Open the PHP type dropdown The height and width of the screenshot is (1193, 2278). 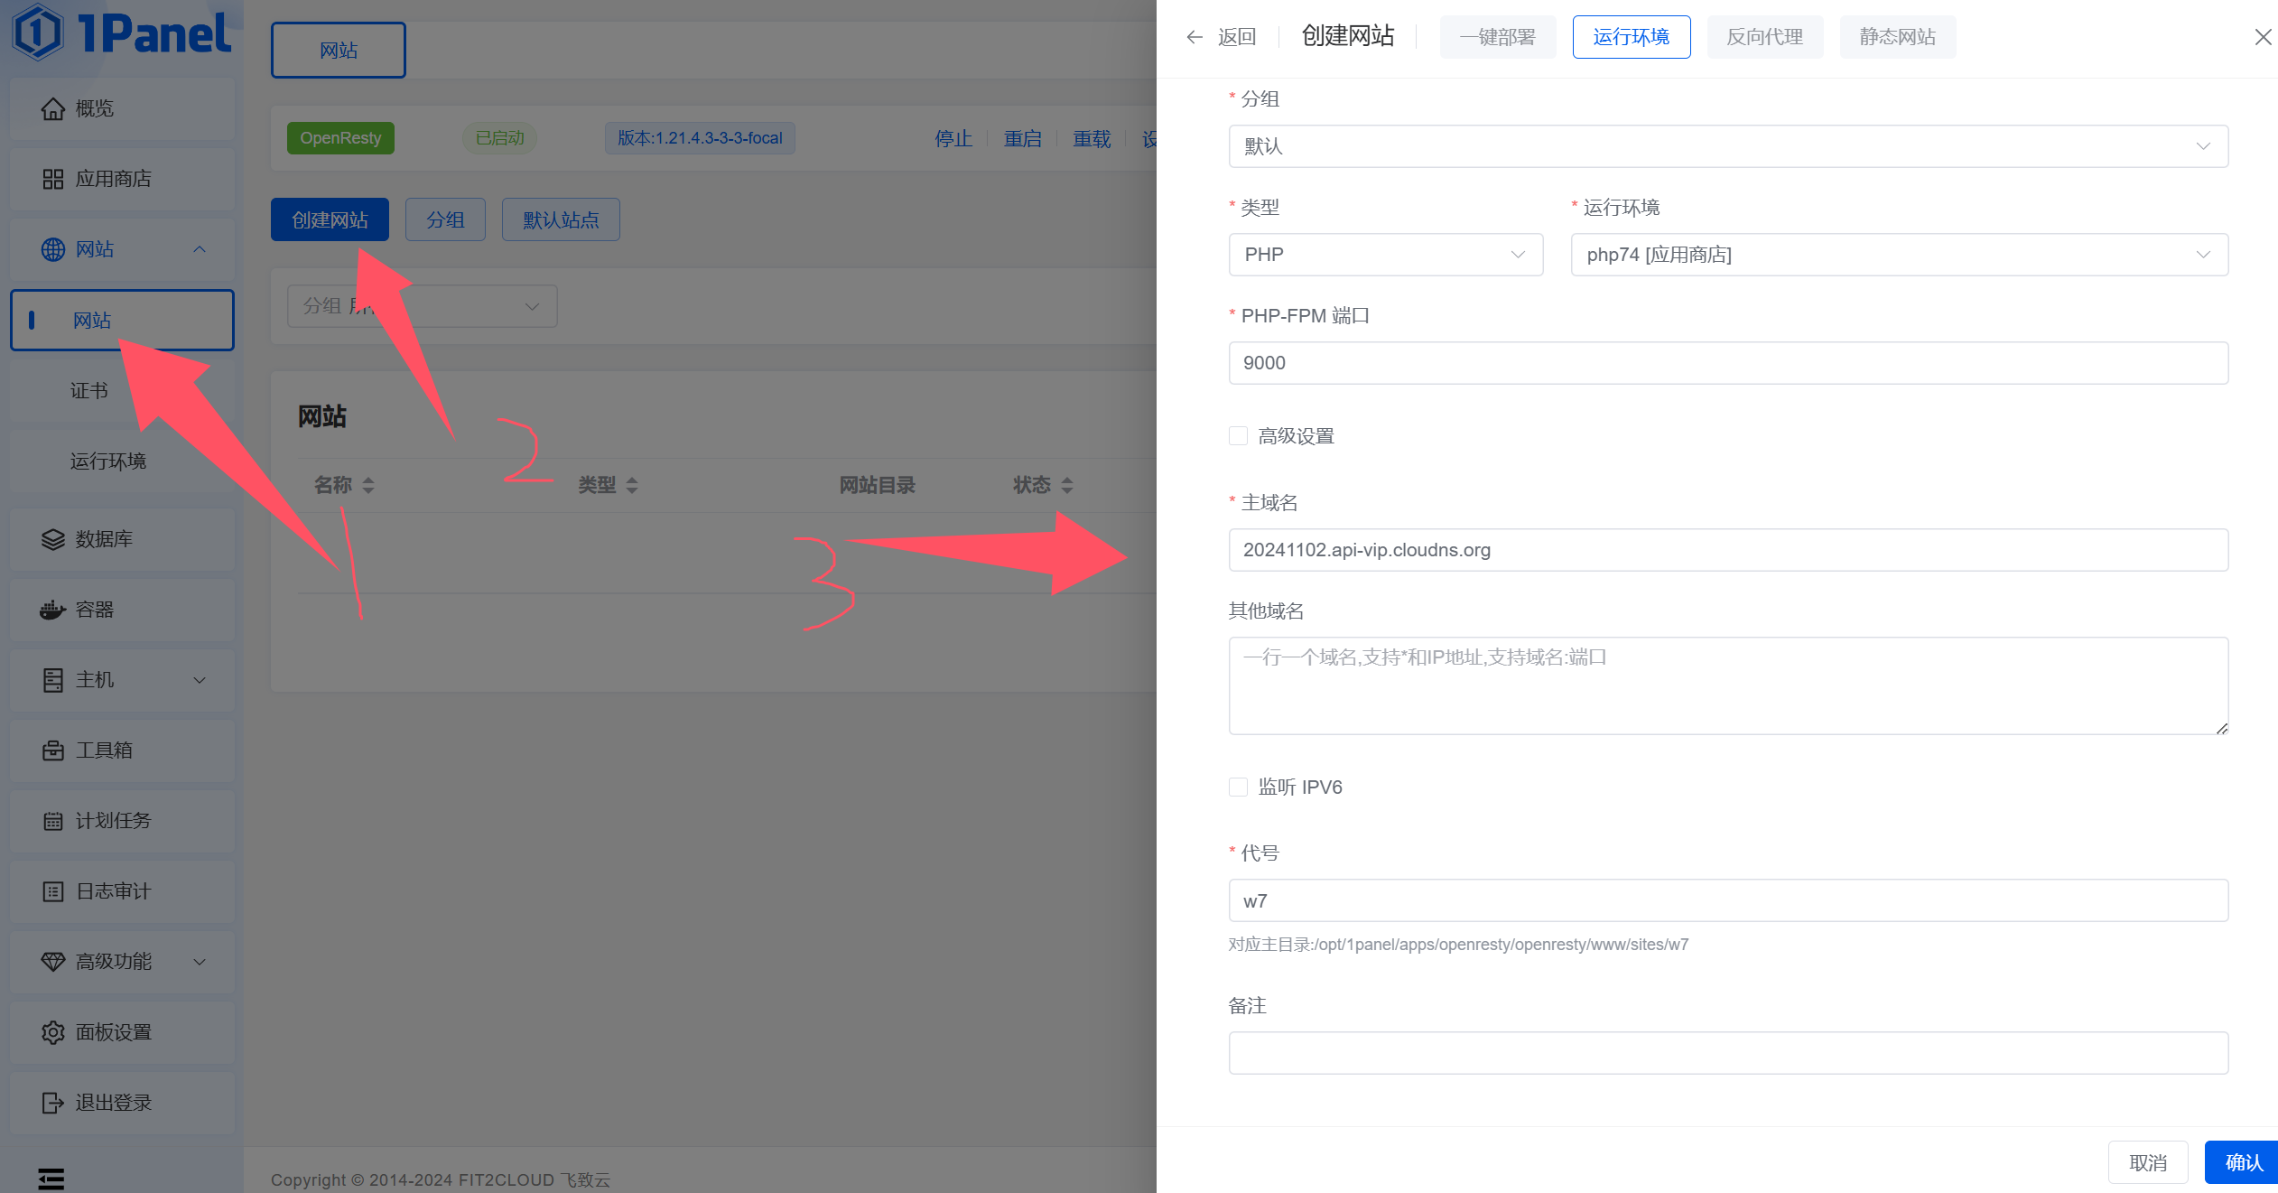coord(1385,255)
